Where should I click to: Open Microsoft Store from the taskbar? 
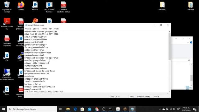(82, 109)
